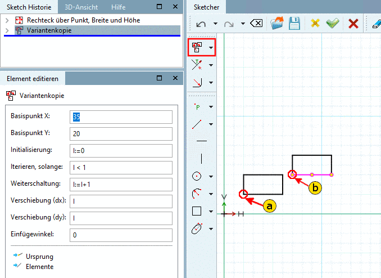381x278 pixels.
Task: Click the eraser icon at toolbar edge
Action: [x=376, y=24]
